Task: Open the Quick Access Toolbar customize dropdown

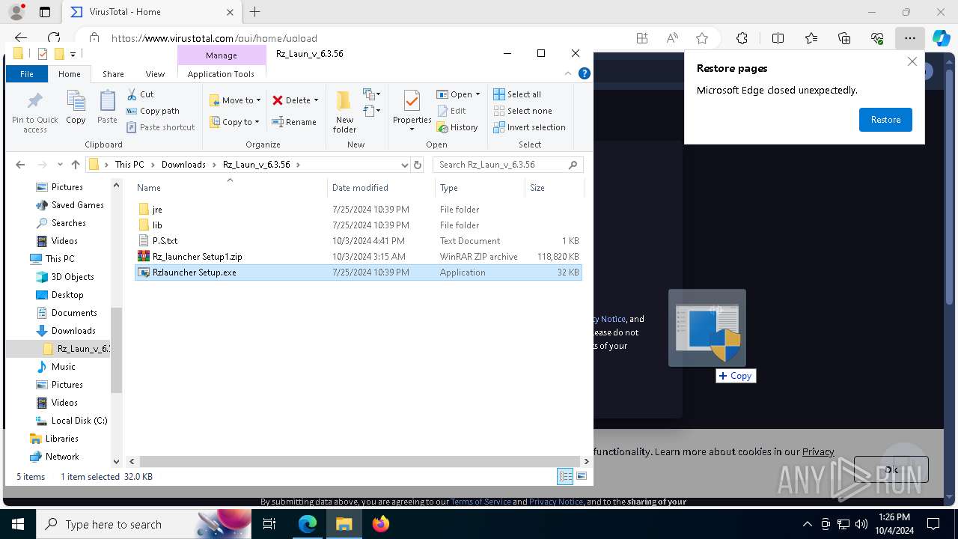Action: click(x=73, y=54)
